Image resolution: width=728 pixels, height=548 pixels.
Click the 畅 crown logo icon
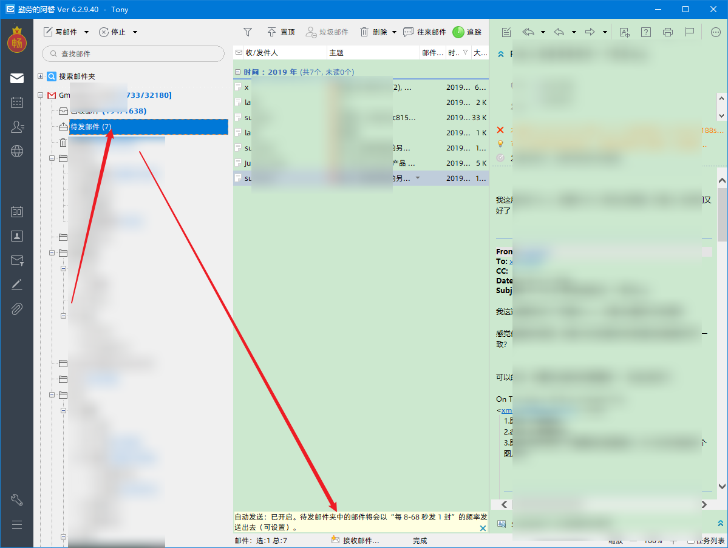pyautogui.click(x=17, y=40)
